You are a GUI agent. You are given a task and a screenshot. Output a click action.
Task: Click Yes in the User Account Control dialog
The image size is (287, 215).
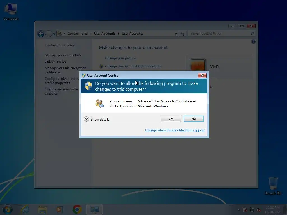coord(171,119)
